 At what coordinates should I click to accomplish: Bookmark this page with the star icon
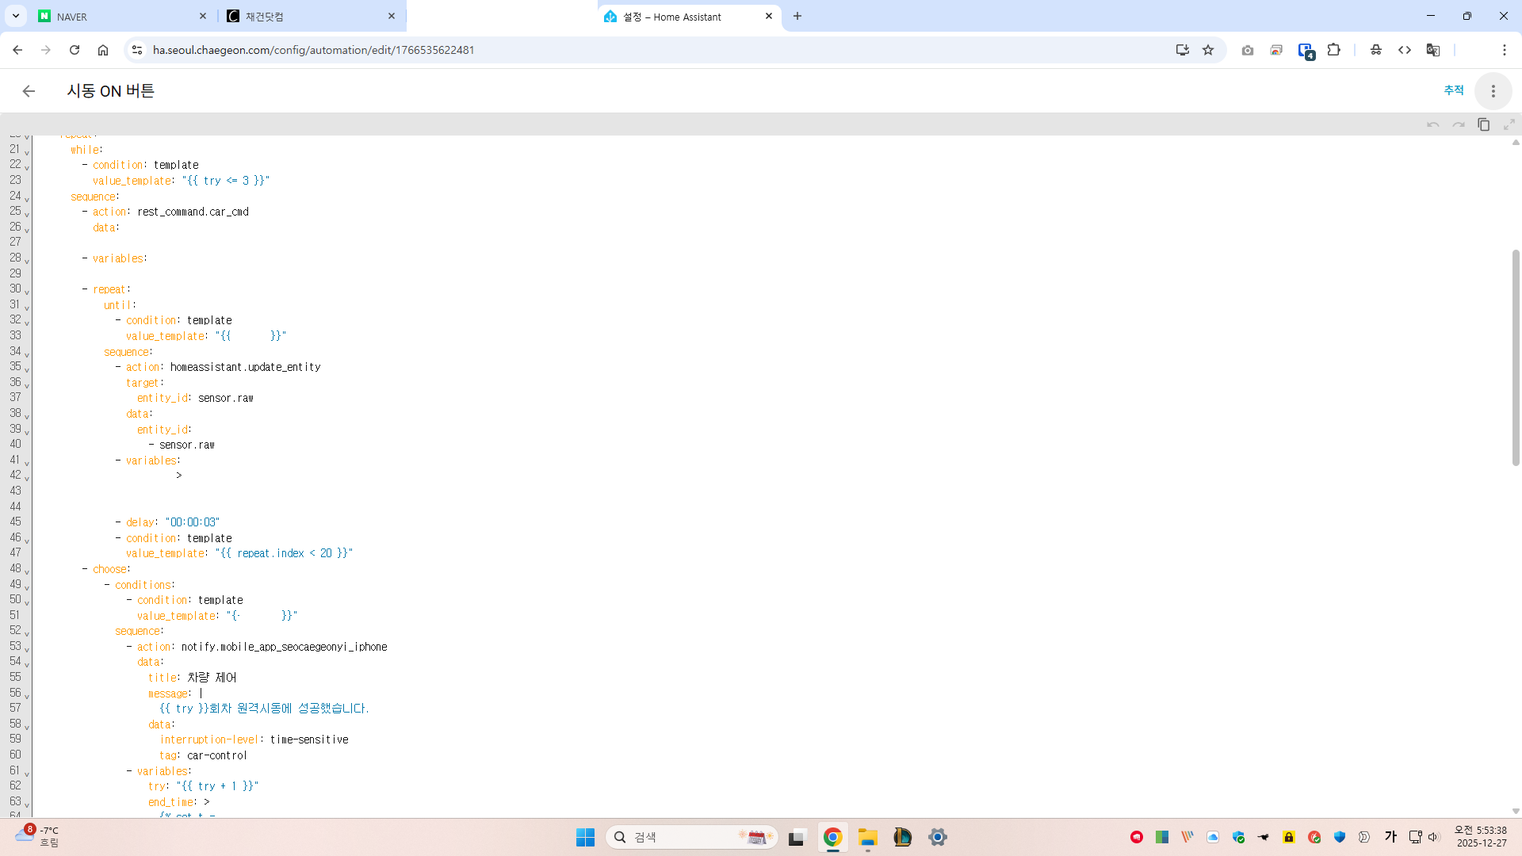(1207, 50)
